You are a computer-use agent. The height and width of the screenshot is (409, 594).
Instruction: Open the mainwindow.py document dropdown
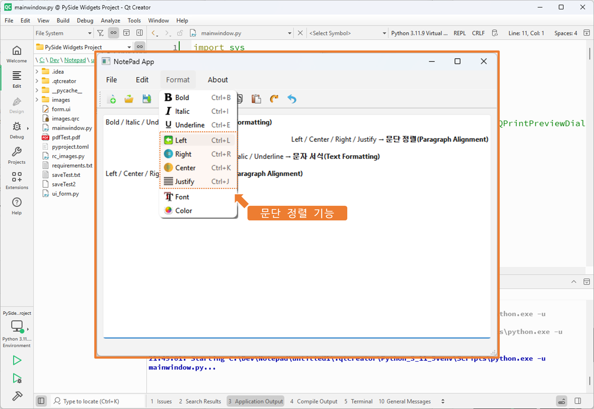241,33
